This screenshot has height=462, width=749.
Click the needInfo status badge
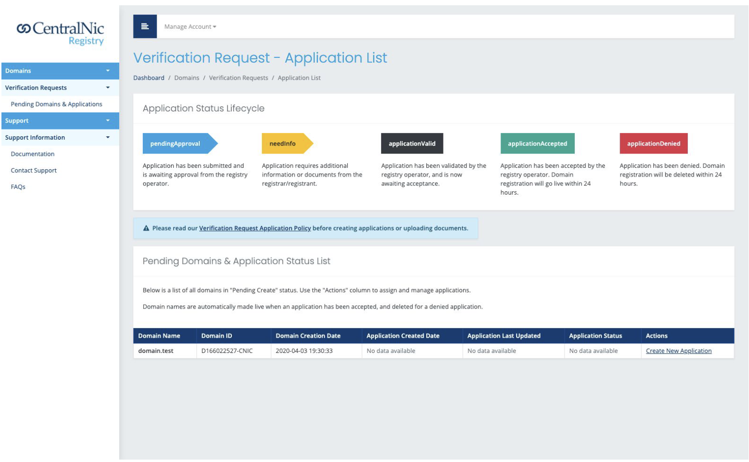pos(287,143)
